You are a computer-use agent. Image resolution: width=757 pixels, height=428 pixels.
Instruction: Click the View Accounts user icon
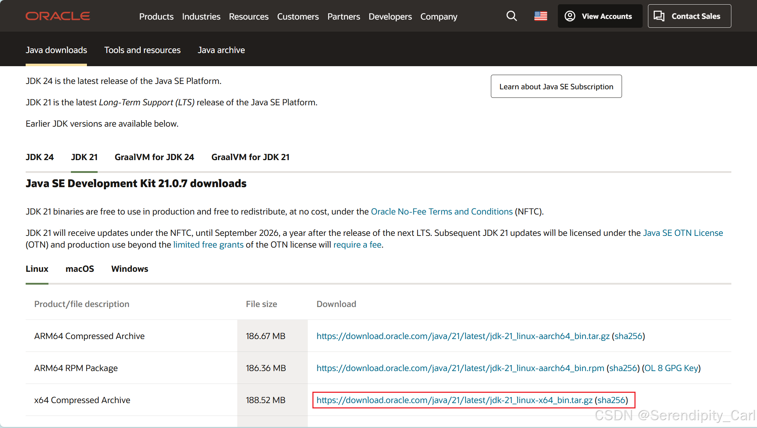[x=570, y=16]
